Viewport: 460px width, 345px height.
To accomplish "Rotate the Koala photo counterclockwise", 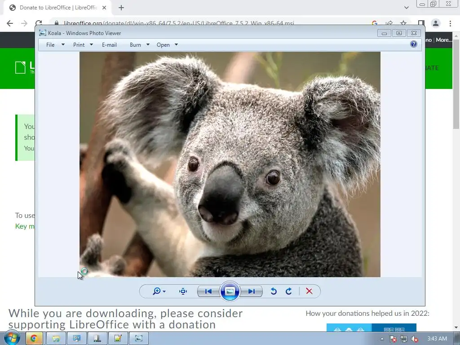I will 274,291.
